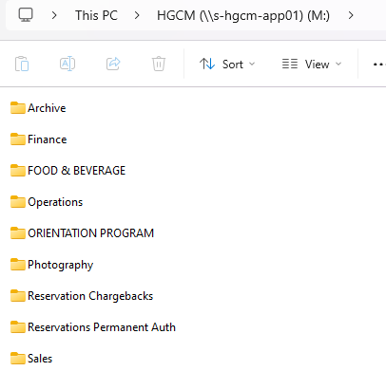The height and width of the screenshot is (371, 386).
Task: Expand chevron after HGCM (M:) breadcrumb
Action: pyautogui.click(x=351, y=15)
